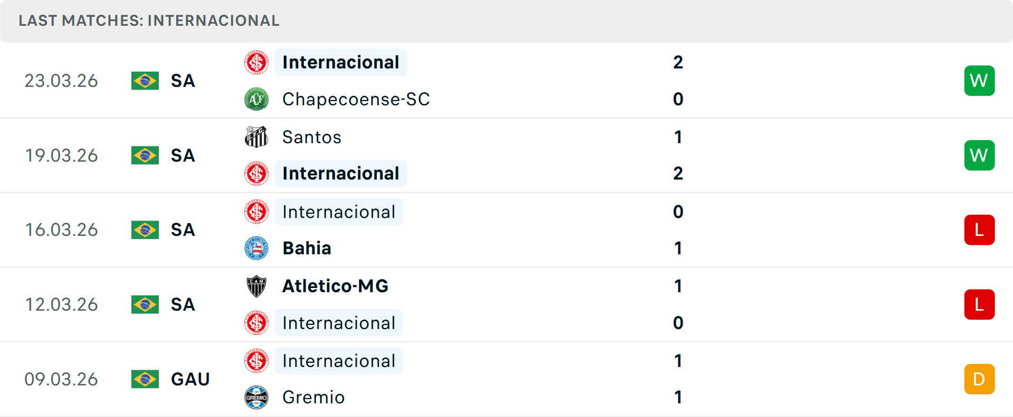Click SA league label in 16.03.26 row

183,230
